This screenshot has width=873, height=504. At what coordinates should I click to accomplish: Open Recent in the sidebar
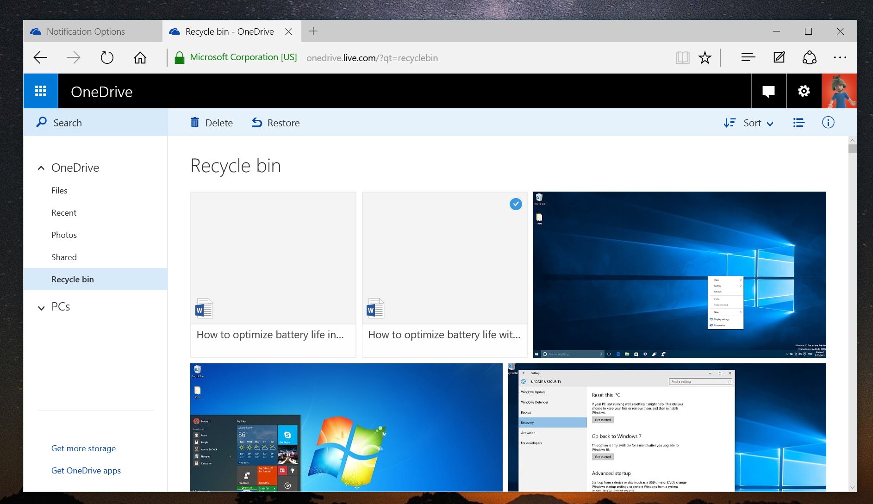[x=64, y=212]
